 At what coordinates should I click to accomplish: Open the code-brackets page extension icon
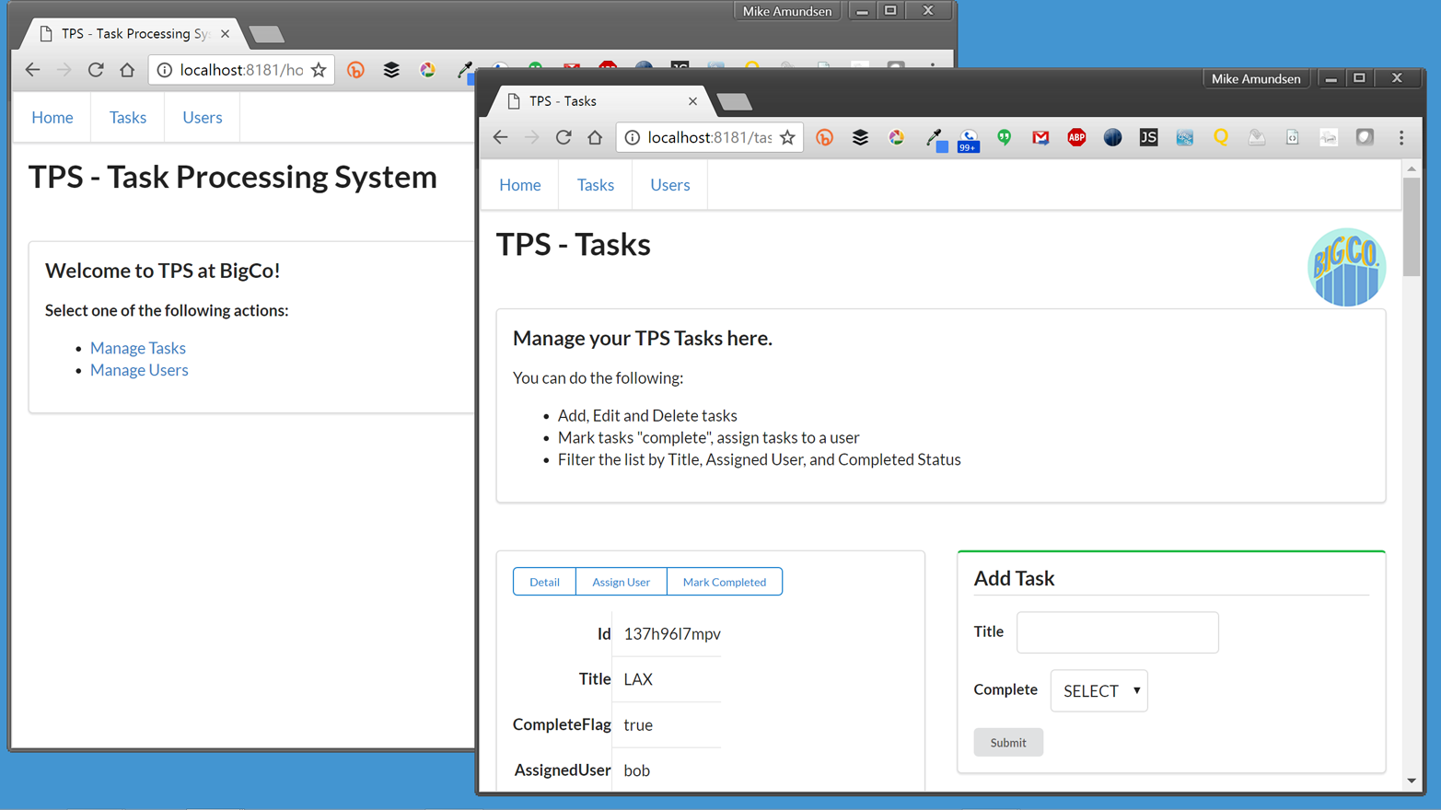click(x=1293, y=137)
